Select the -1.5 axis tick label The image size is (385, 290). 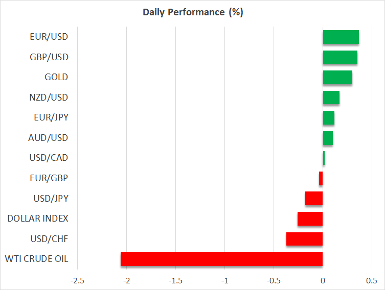(175, 281)
